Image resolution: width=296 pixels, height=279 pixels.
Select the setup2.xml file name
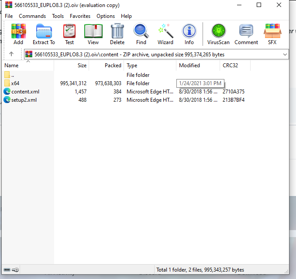tap(24, 100)
